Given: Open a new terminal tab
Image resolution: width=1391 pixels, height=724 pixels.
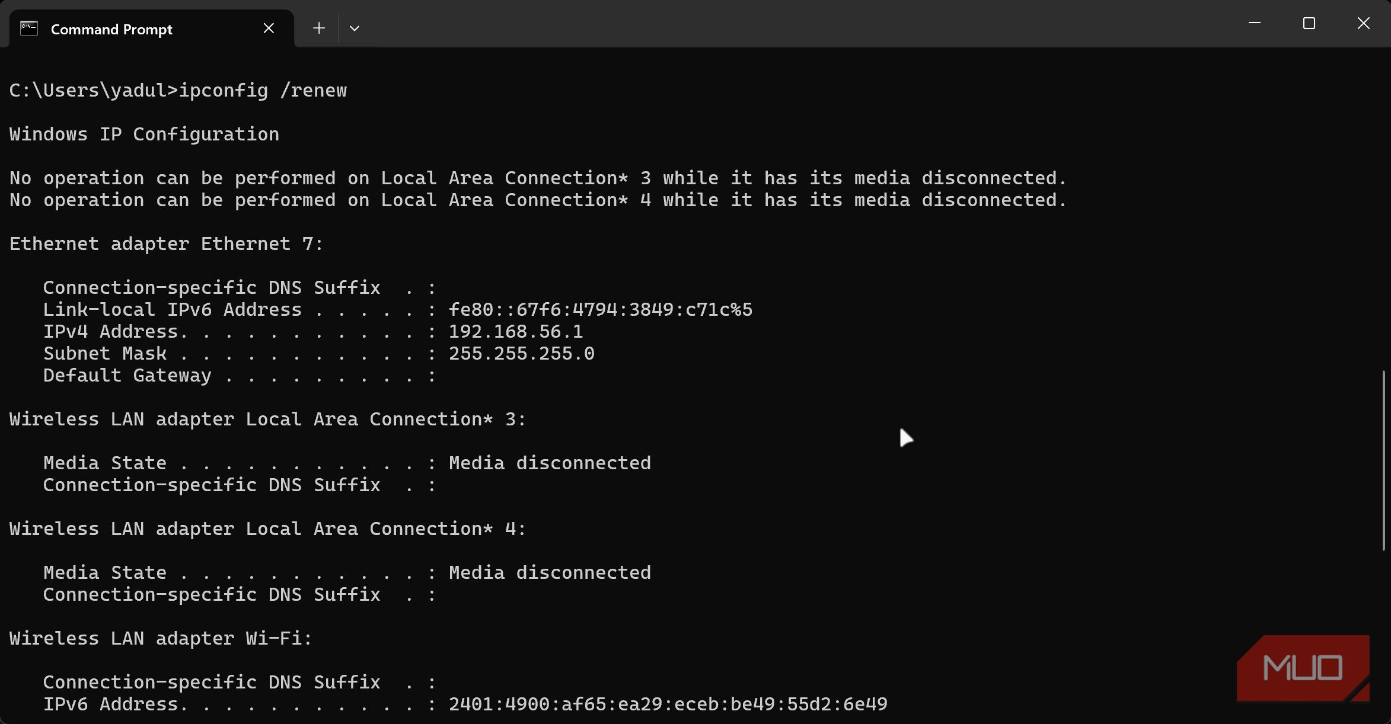Looking at the screenshot, I should point(319,28).
